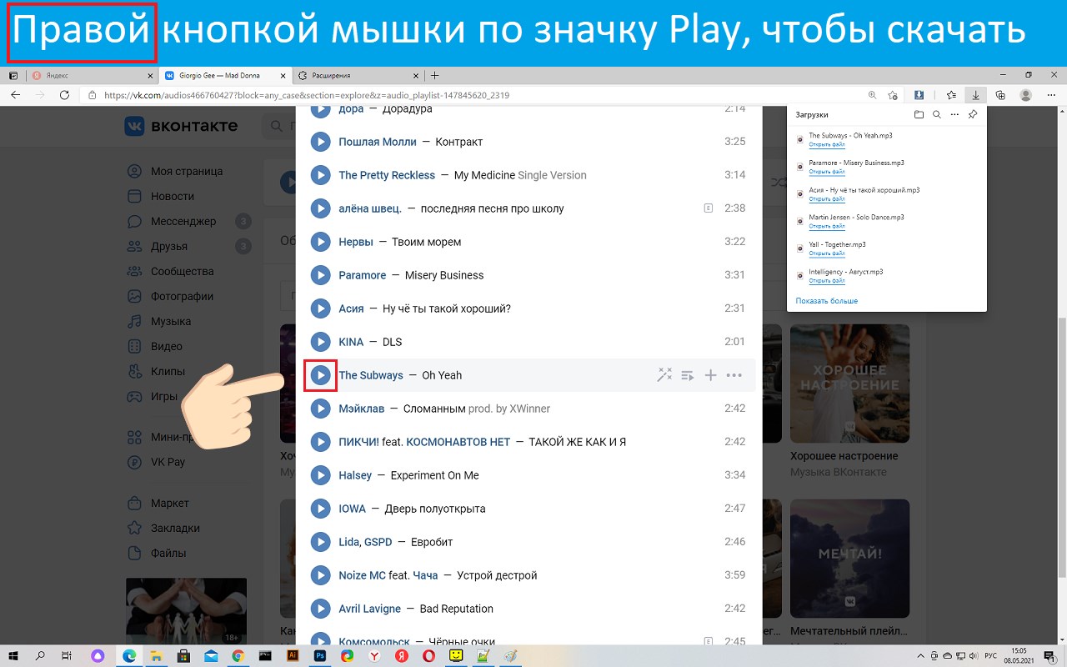Play the Нервы — Твоим морем track
The width and height of the screenshot is (1067, 667).
coord(320,242)
